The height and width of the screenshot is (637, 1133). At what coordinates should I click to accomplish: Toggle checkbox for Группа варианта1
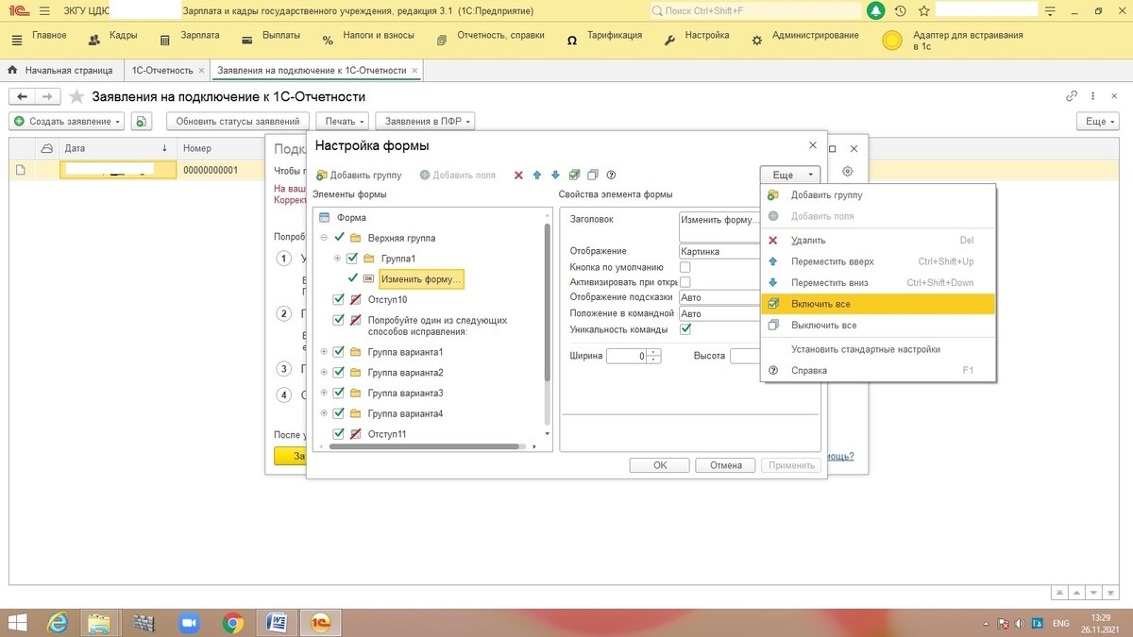click(339, 352)
